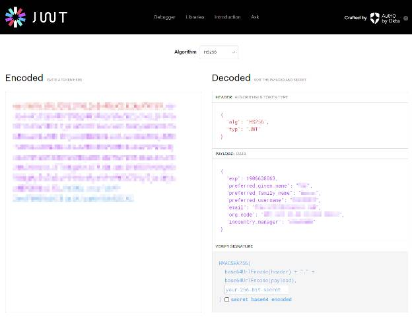
Task: Click the alg HS256 header JSON line
Action: (248, 122)
